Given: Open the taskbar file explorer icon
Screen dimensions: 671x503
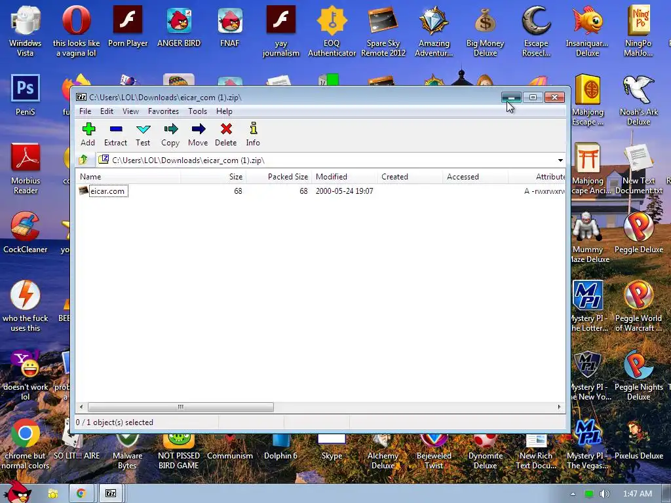Looking at the screenshot, I should [53, 493].
